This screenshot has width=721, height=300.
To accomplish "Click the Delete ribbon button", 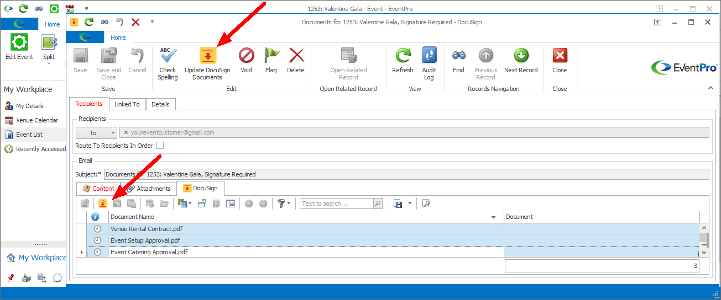I will [296, 61].
